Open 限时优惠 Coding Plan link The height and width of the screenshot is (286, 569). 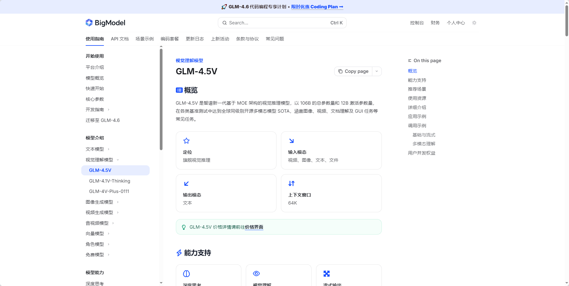pyautogui.click(x=317, y=7)
